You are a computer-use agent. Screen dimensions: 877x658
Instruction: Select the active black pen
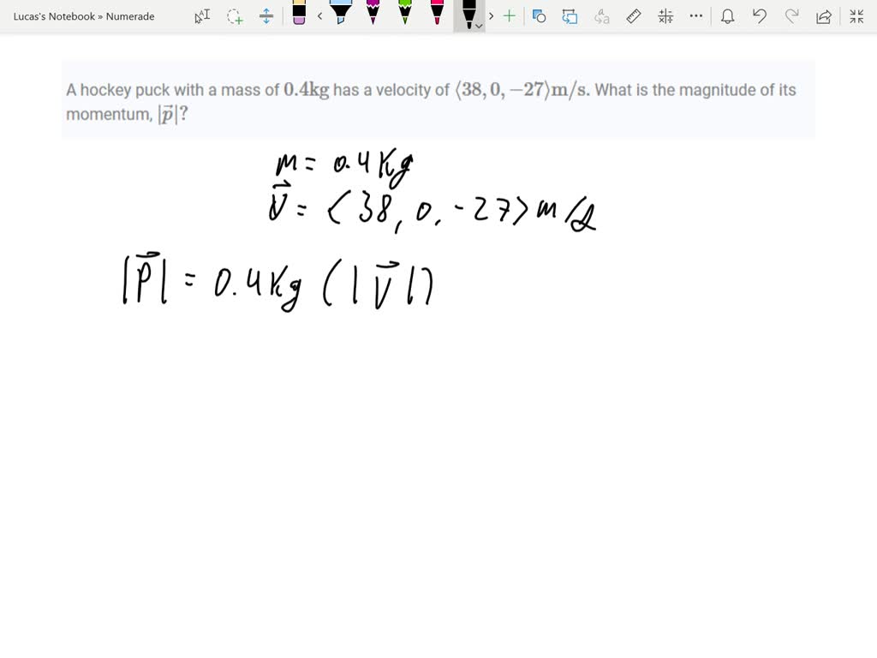[468, 14]
